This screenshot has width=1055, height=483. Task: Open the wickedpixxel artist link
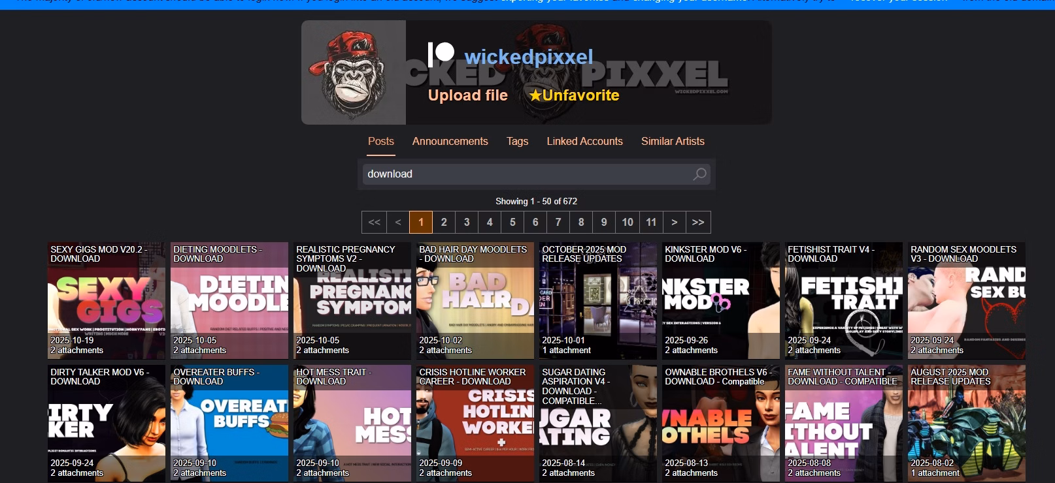coord(529,57)
